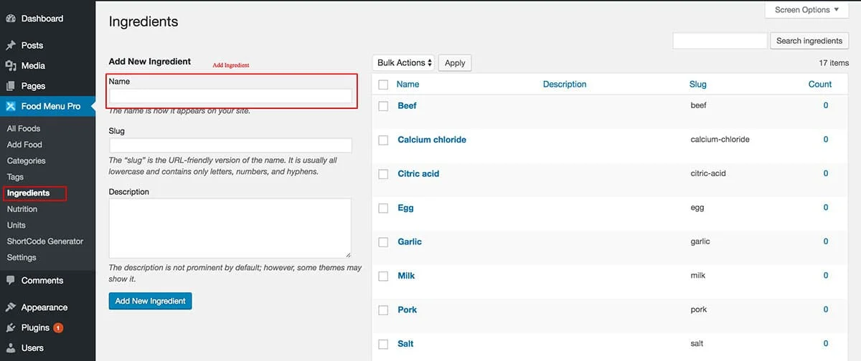Open Nutrition in Food Menu Pro submenu

click(x=22, y=209)
